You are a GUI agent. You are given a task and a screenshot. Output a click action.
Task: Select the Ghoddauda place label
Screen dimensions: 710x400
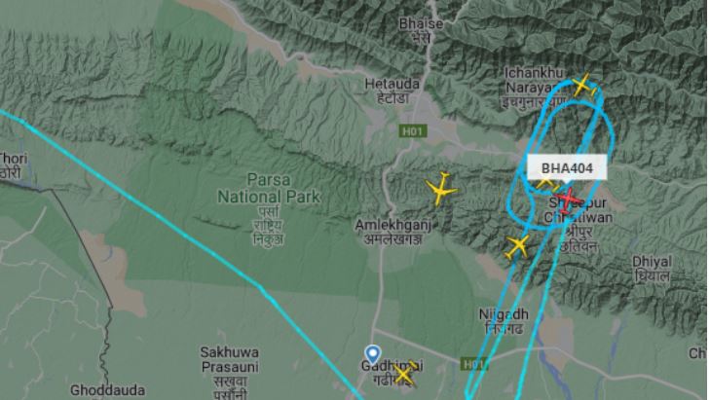coord(108,390)
